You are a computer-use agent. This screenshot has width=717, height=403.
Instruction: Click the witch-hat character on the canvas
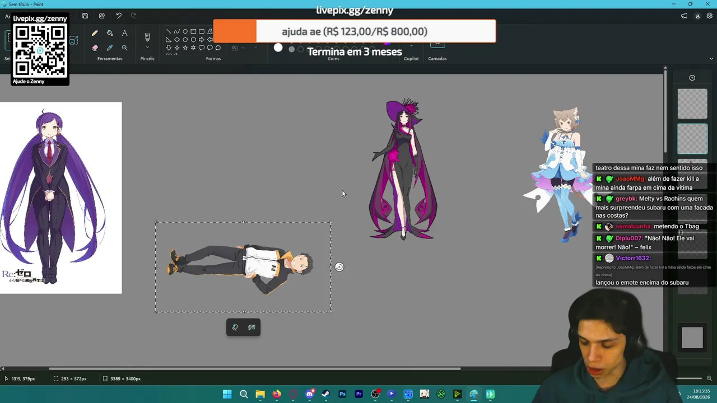click(x=403, y=169)
